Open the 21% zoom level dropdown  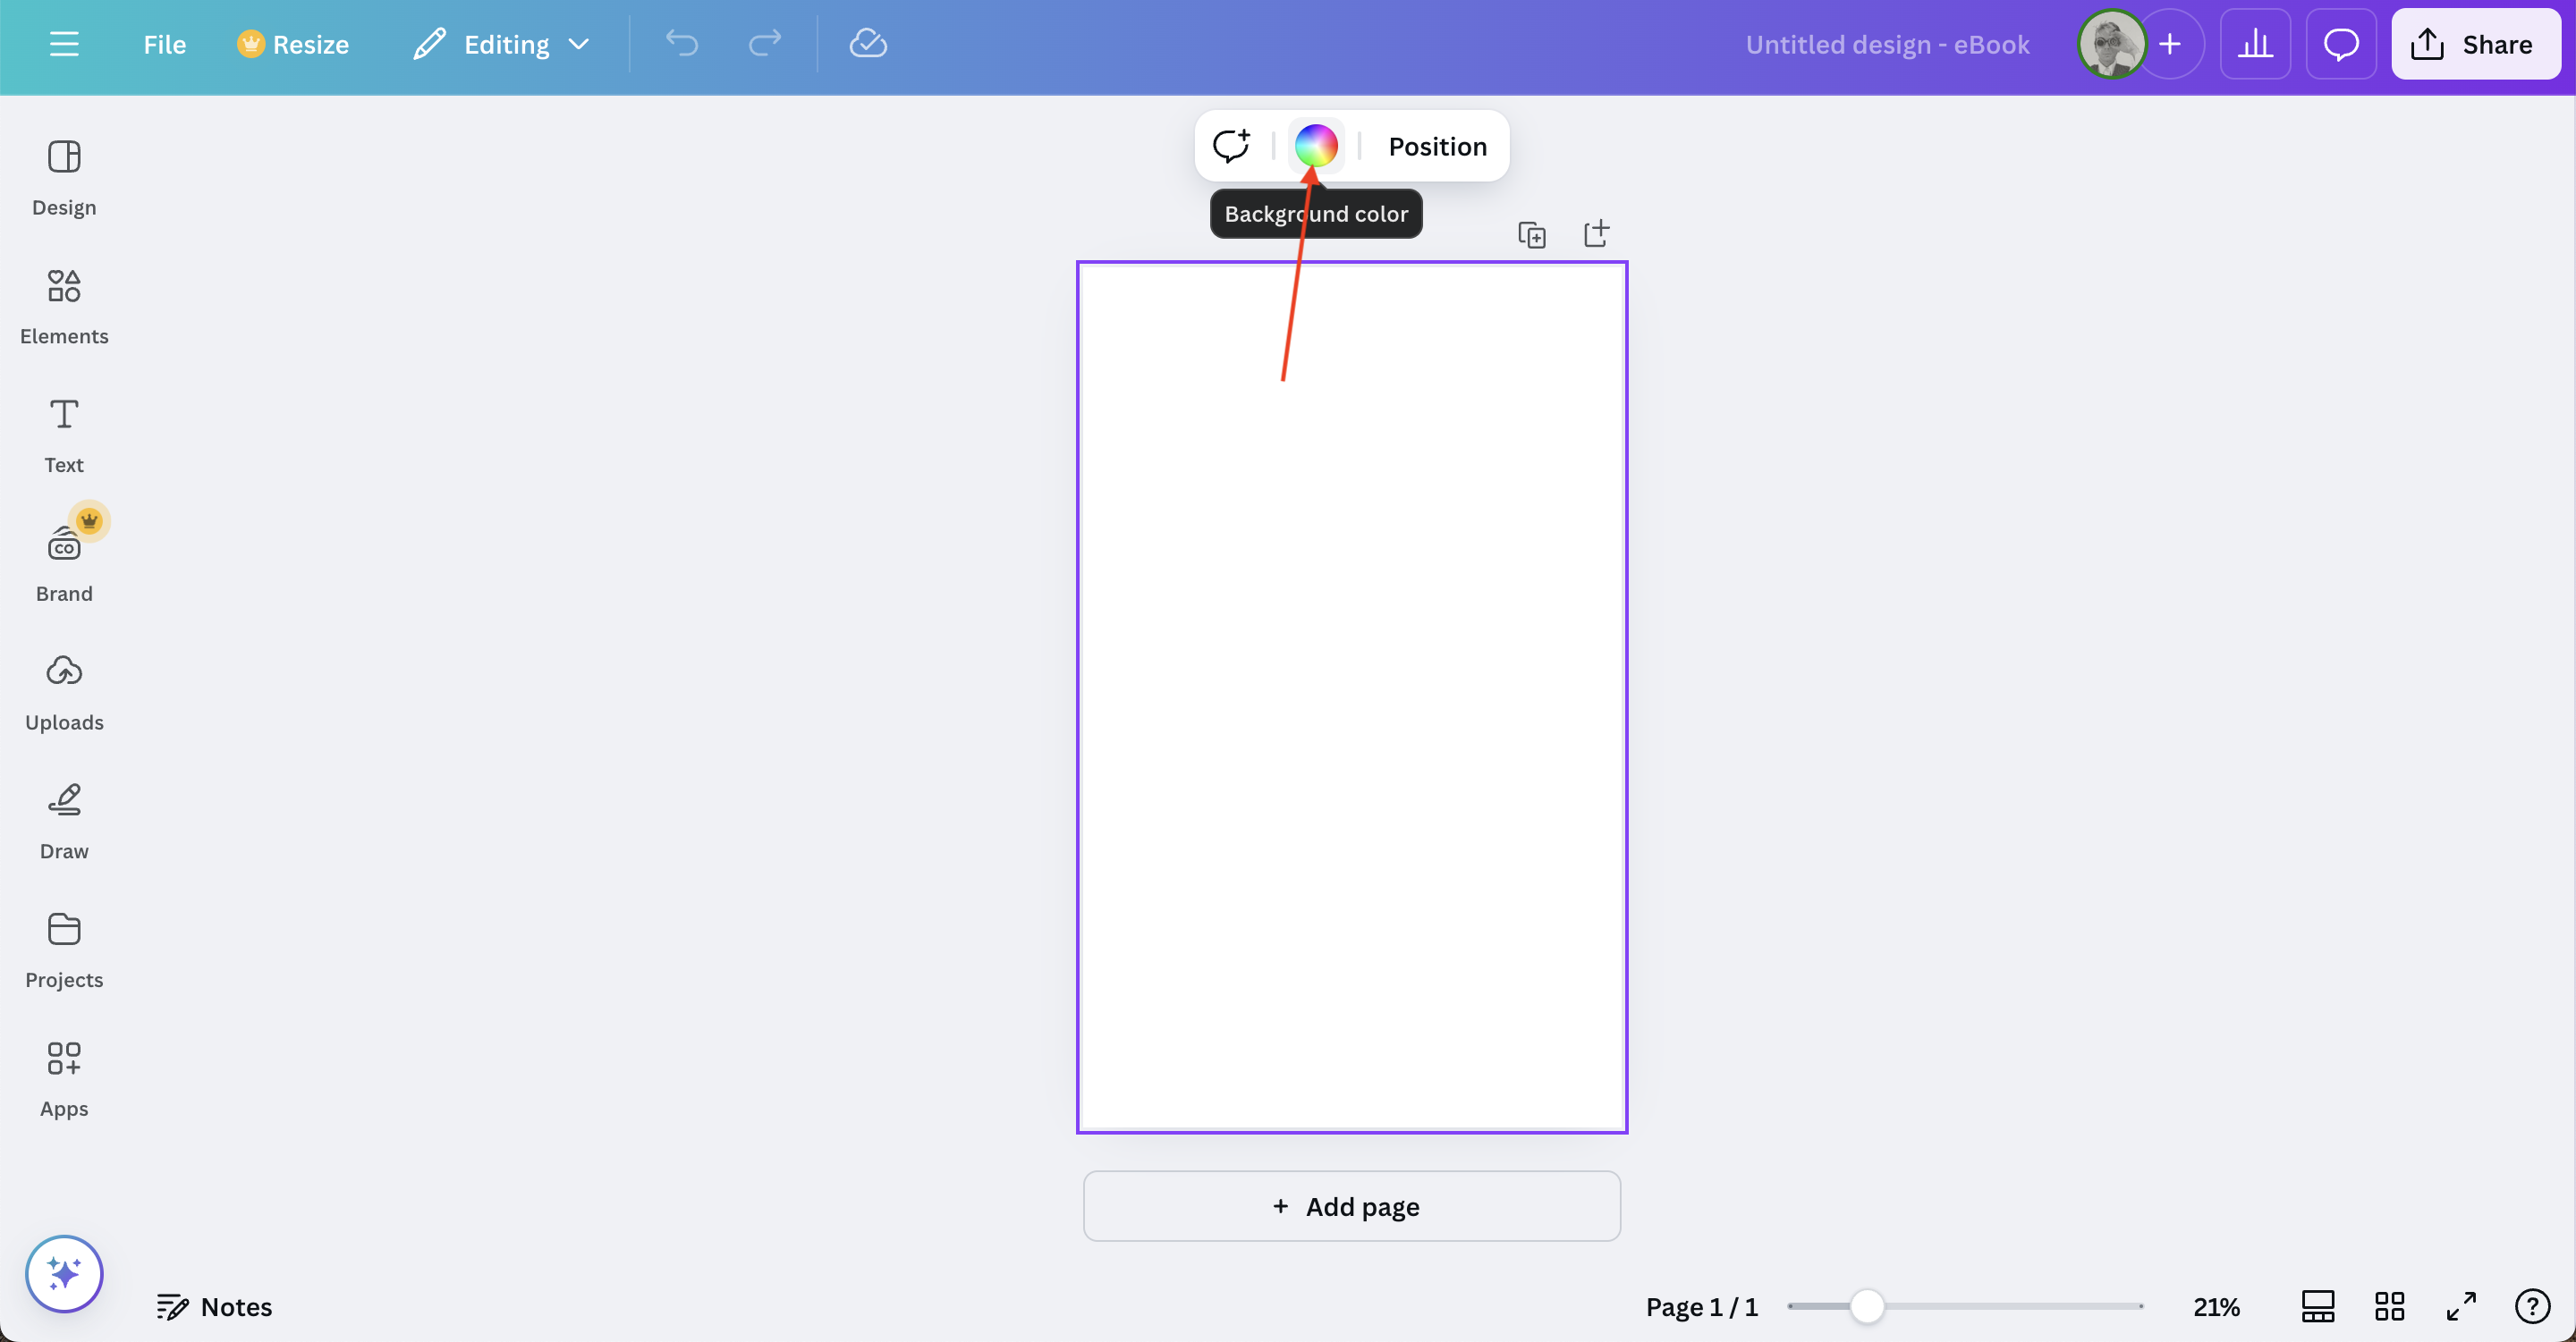click(x=2216, y=1306)
